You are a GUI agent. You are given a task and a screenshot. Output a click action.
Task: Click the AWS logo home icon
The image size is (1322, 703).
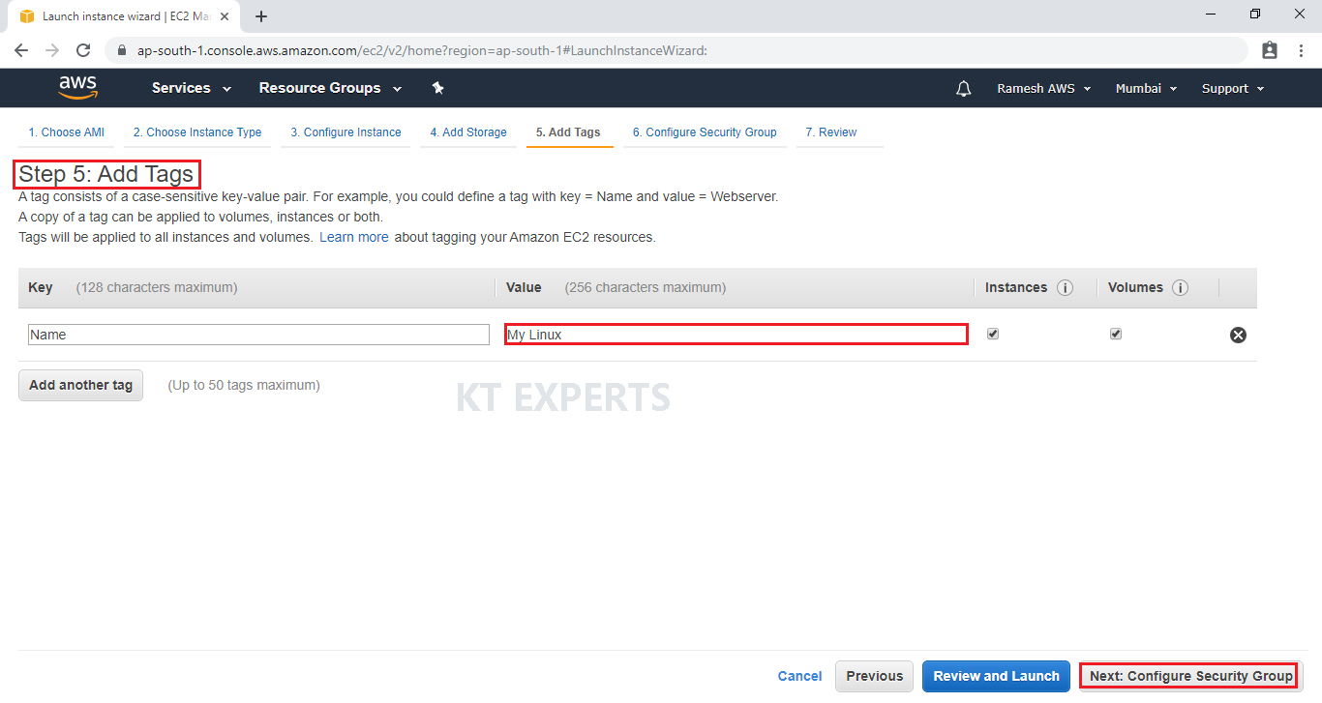[77, 88]
